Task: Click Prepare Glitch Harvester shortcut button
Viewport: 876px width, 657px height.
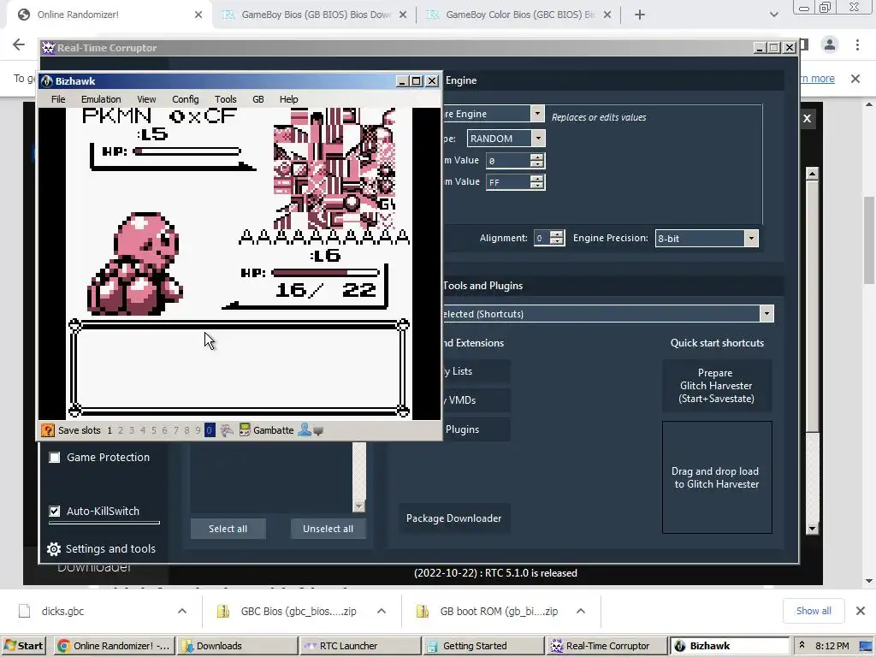Action: (717, 386)
